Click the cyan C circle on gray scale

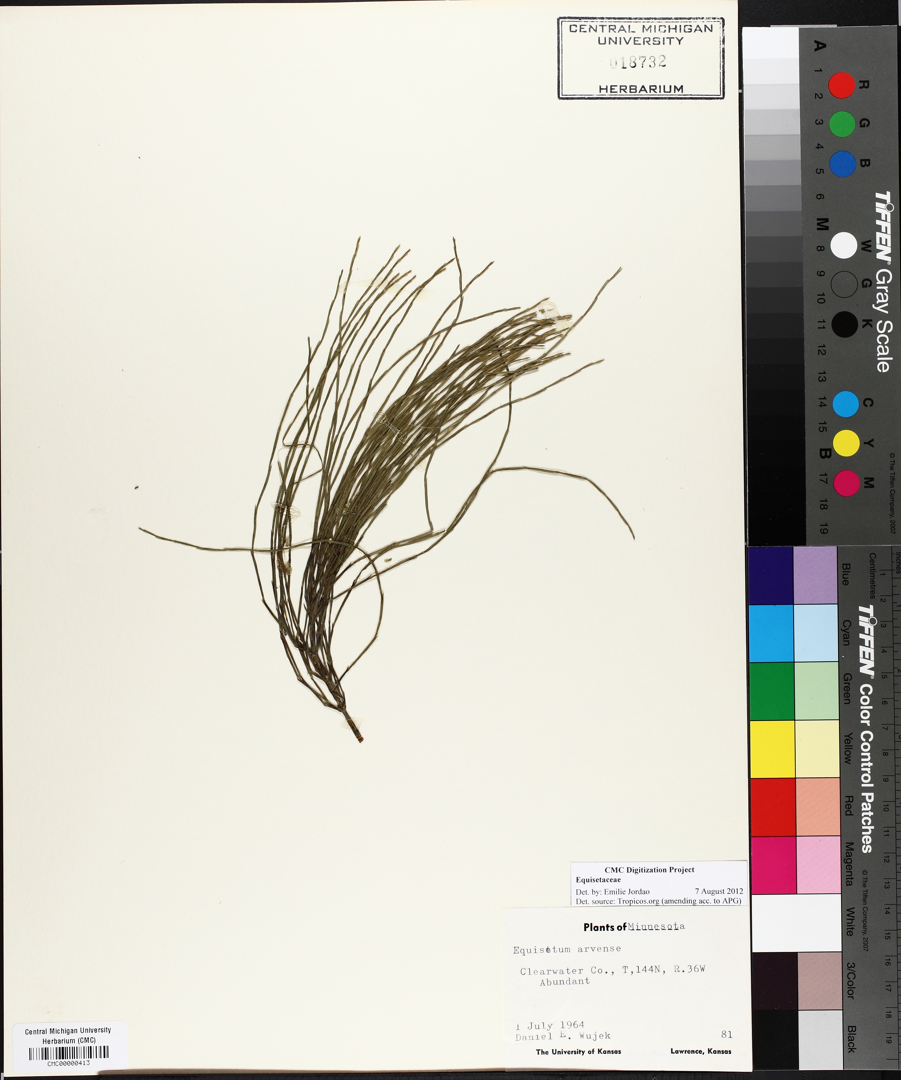(x=846, y=404)
